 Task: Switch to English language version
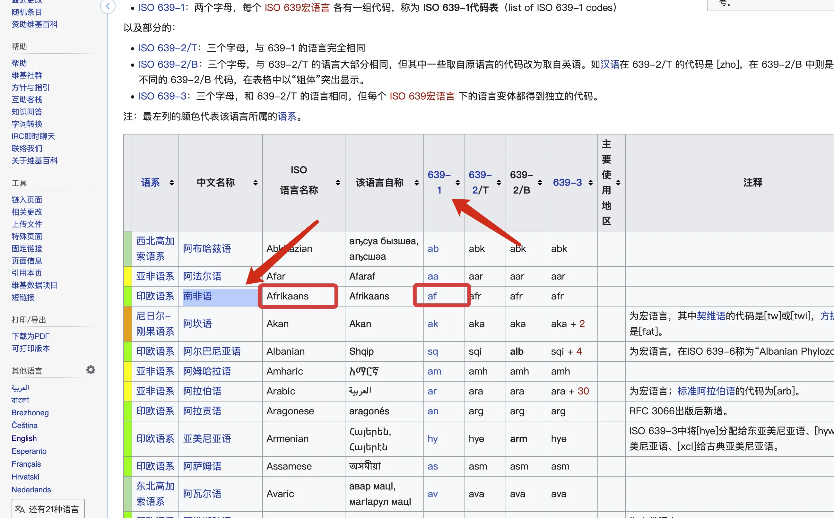click(24, 438)
